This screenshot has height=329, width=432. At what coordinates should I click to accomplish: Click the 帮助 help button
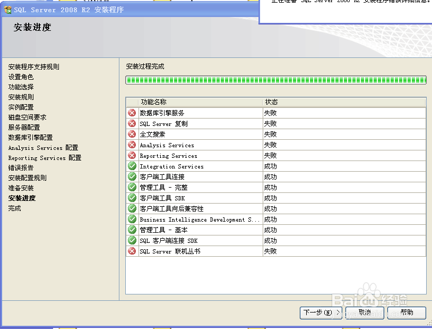[x=407, y=313]
